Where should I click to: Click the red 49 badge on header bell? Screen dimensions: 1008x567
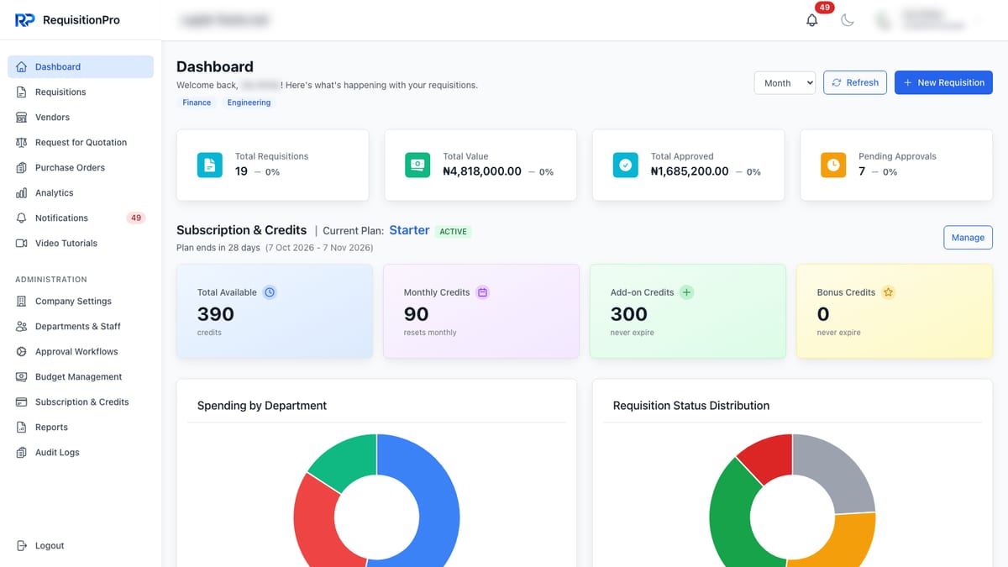824,8
